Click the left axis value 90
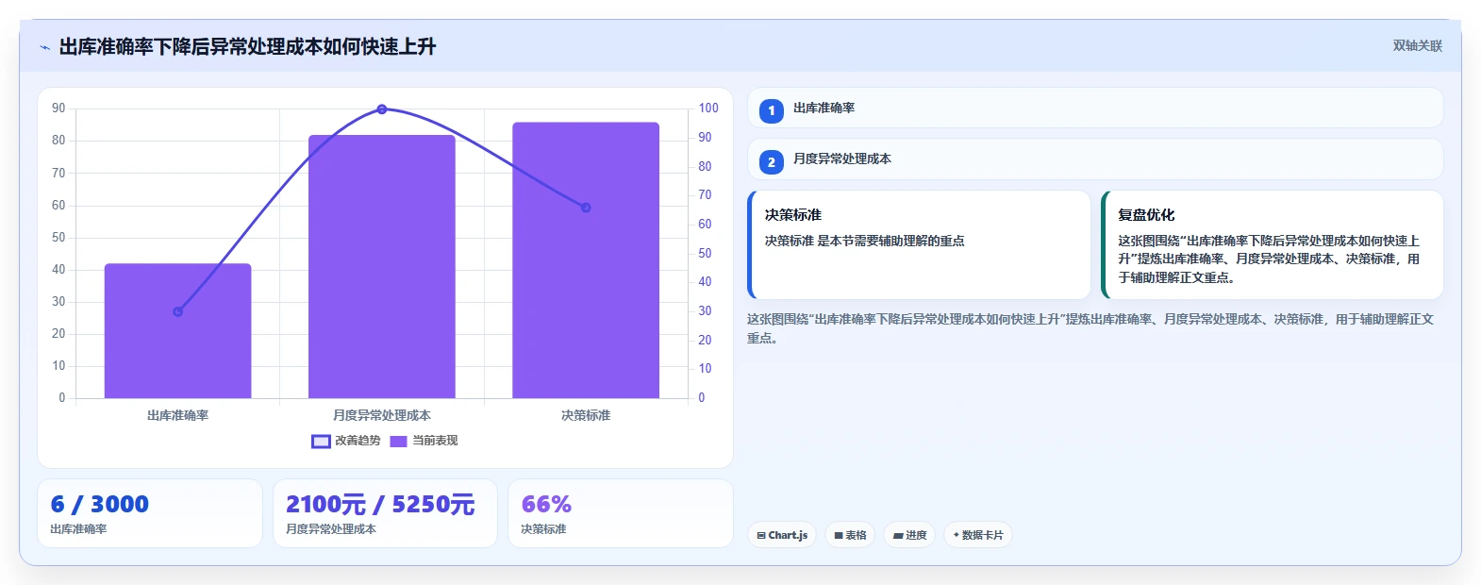This screenshot has width=1481, height=585. (x=58, y=109)
